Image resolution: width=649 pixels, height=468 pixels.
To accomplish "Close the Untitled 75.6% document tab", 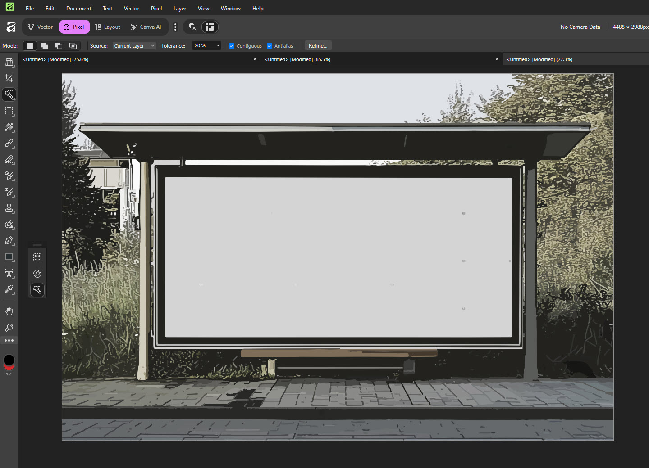I will (255, 59).
